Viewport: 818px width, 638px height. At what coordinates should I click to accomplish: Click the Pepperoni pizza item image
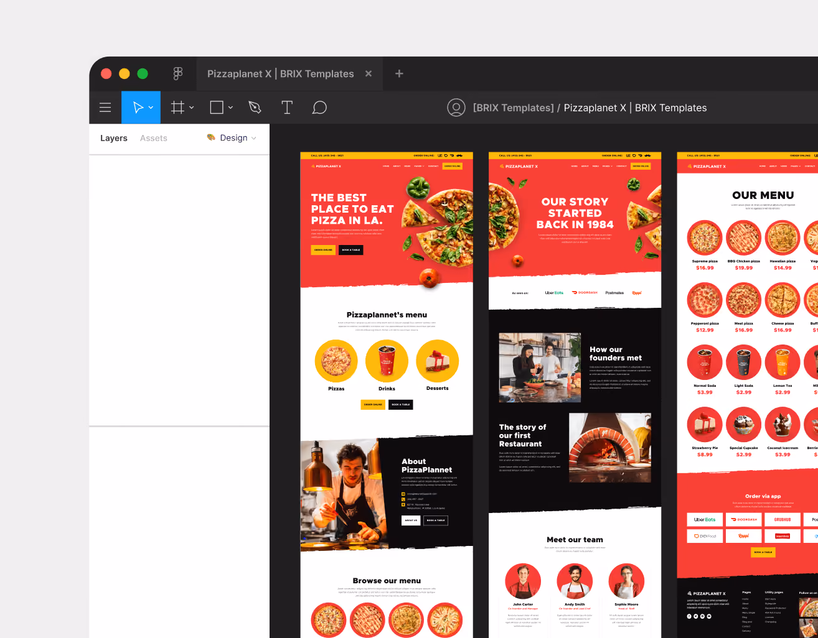pos(705,300)
